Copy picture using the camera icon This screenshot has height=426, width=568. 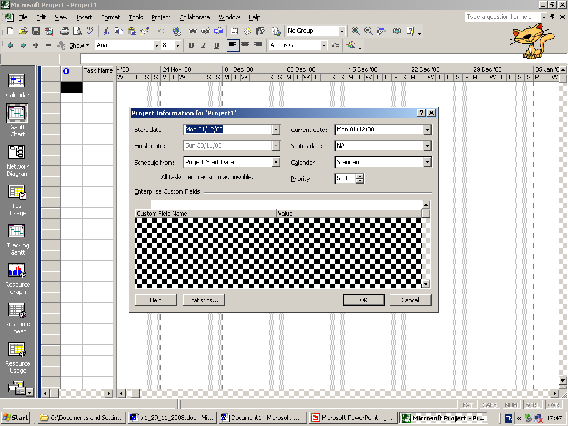point(397,31)
